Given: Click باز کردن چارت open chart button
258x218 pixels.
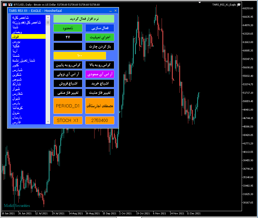Looking at the screenshot, I should 100,46.
